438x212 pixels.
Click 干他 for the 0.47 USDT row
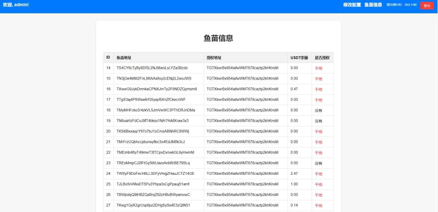tap(318, 89)
